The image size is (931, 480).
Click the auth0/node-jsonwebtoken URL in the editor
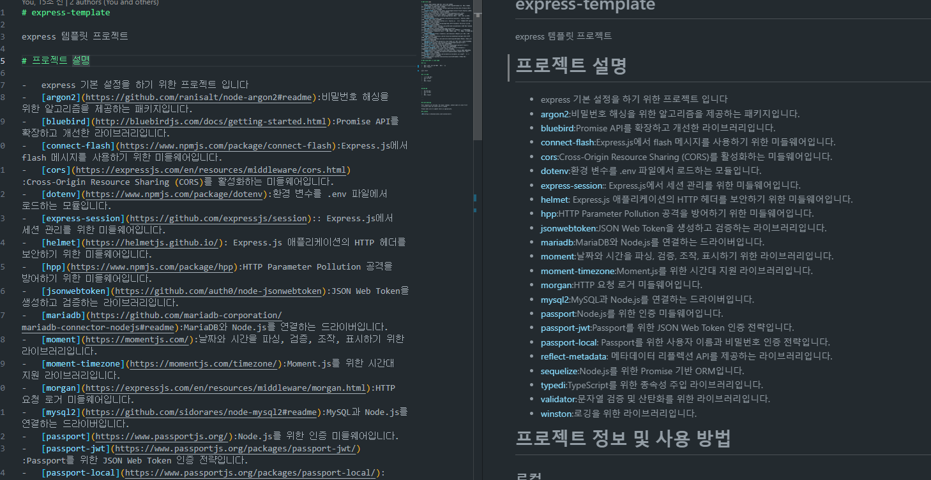click(218, 291)
